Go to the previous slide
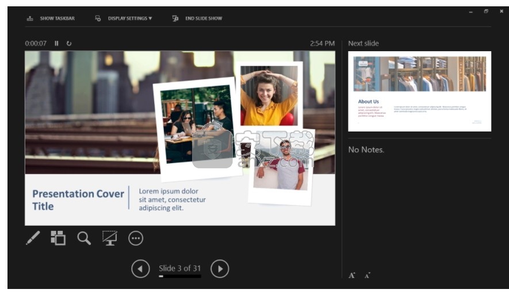Image resolution: width=509 pixels, height=293 pixels. pyautogui.click(x=140, y=269)
